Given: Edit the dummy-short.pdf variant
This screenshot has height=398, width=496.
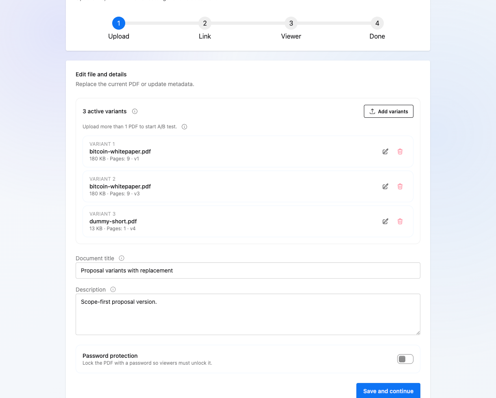Looking at the screenshot, I should [385, 221].
